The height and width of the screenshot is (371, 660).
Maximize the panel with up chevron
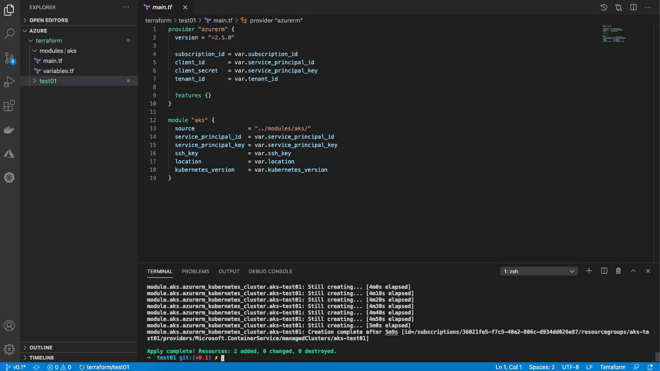(633, 271)
